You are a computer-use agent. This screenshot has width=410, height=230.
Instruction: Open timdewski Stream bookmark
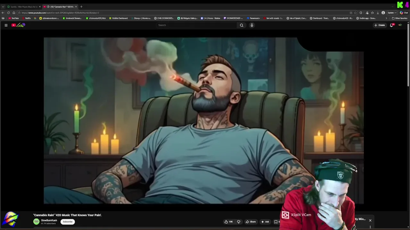point(72,18)
